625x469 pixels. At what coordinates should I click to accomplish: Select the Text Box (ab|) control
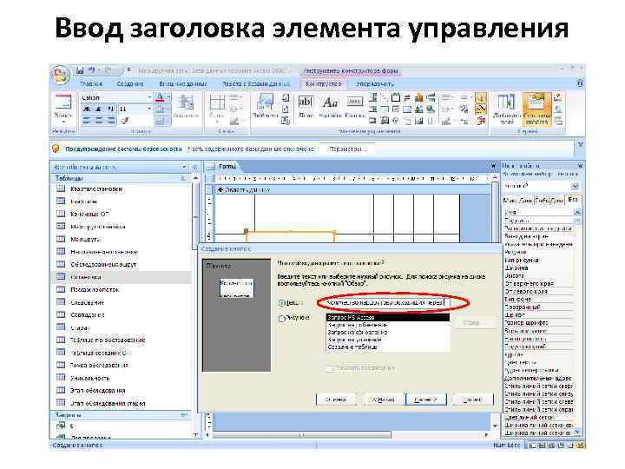point(306,107)
